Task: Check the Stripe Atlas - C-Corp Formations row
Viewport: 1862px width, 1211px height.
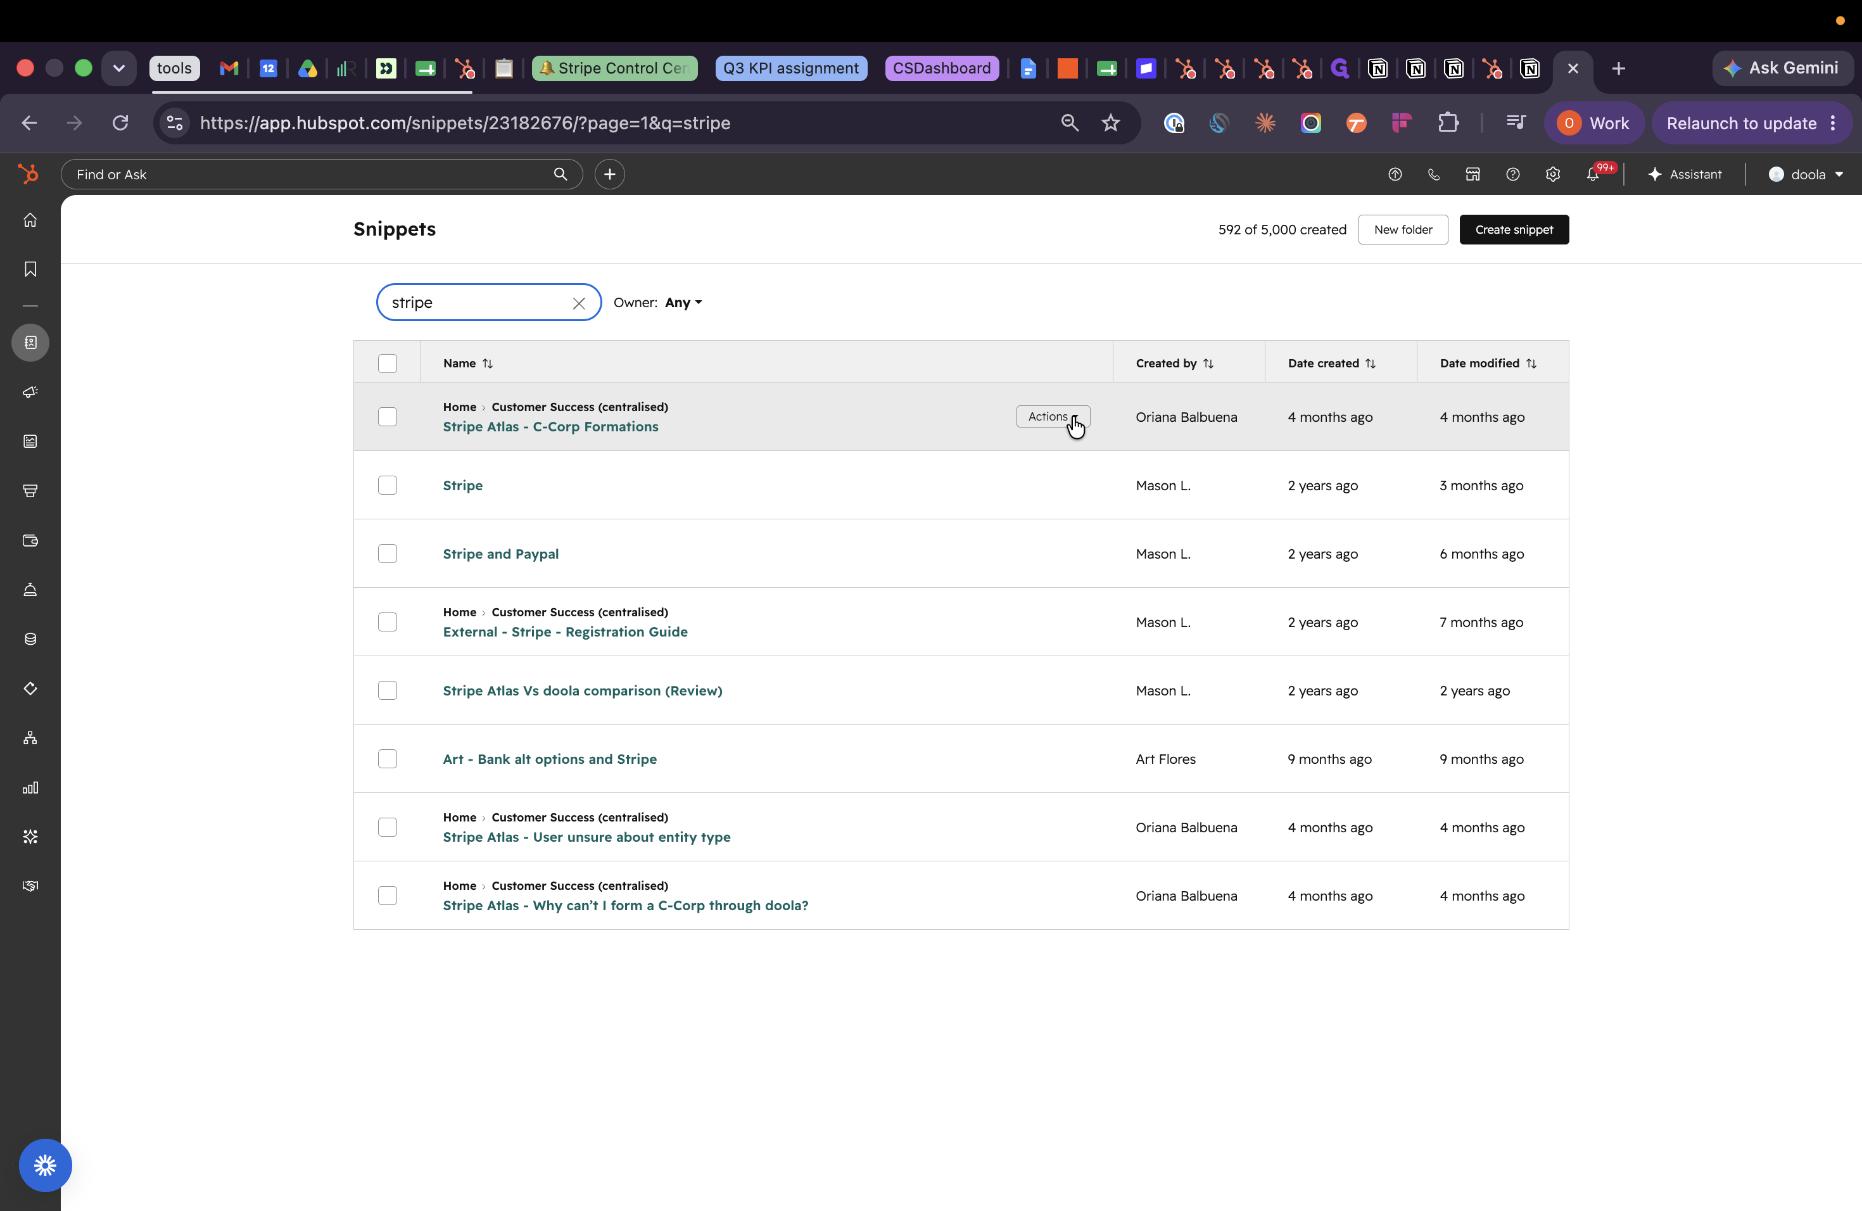Action: click(387, 417)
